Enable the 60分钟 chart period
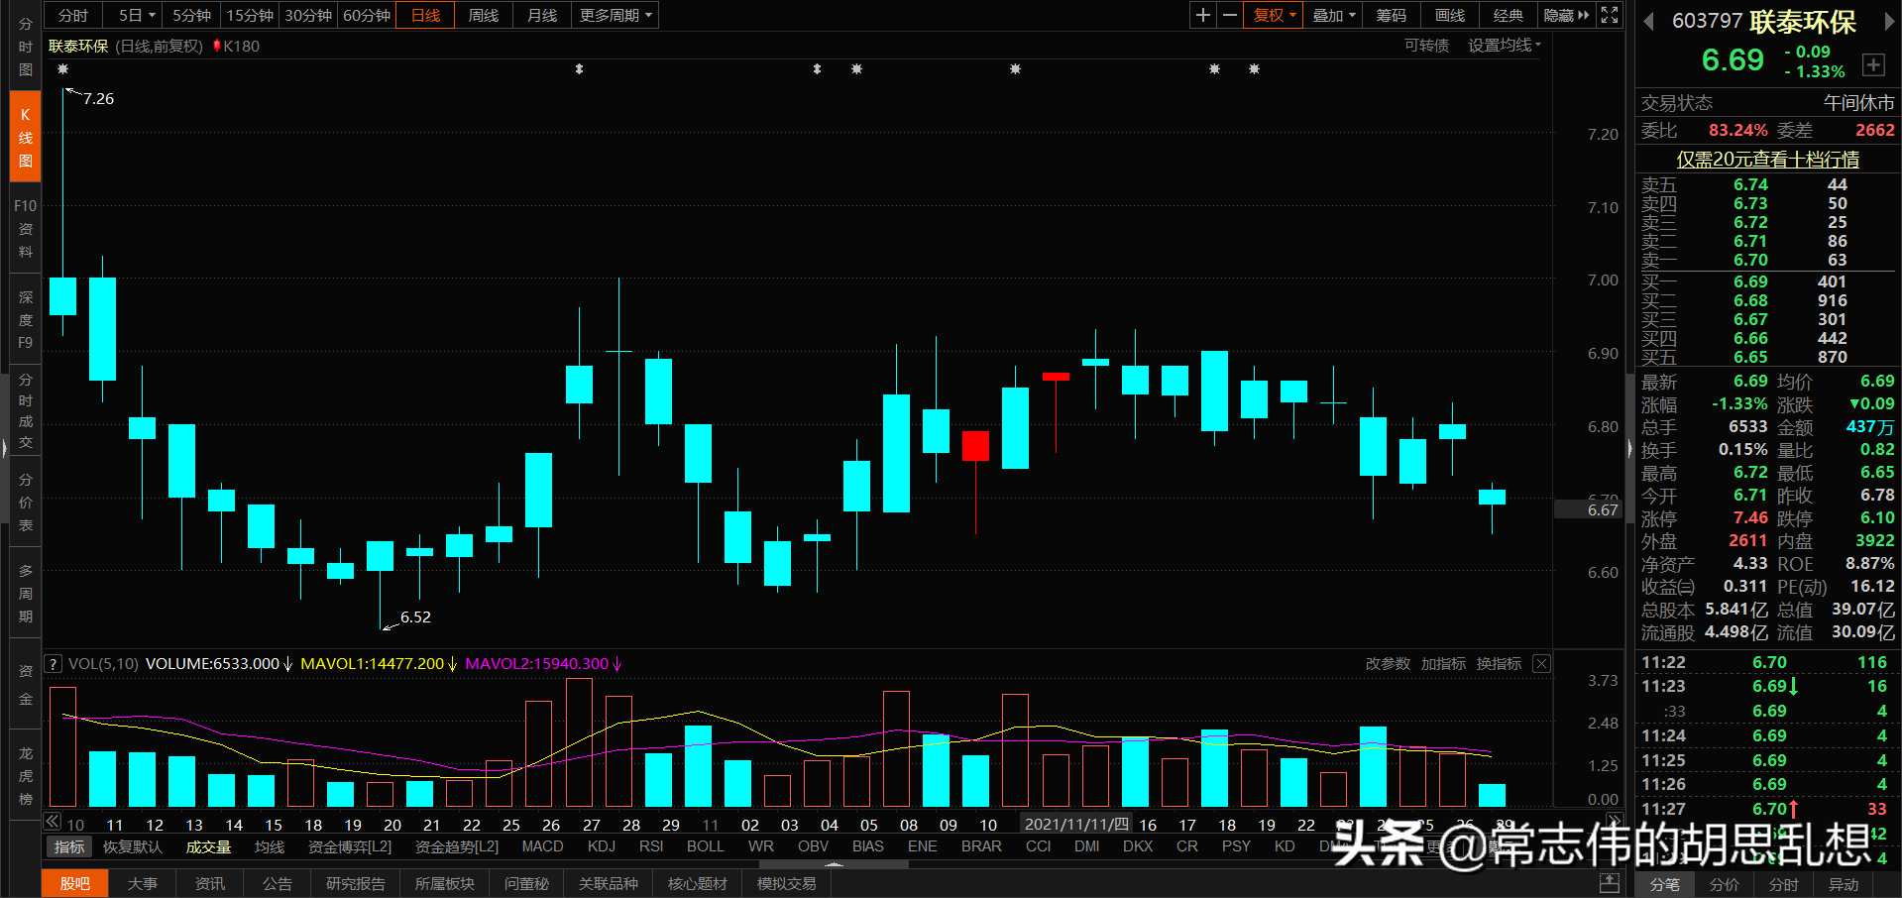Image resolution: width=1902 pixels, height=898 pixels. (x=367, y=15)
